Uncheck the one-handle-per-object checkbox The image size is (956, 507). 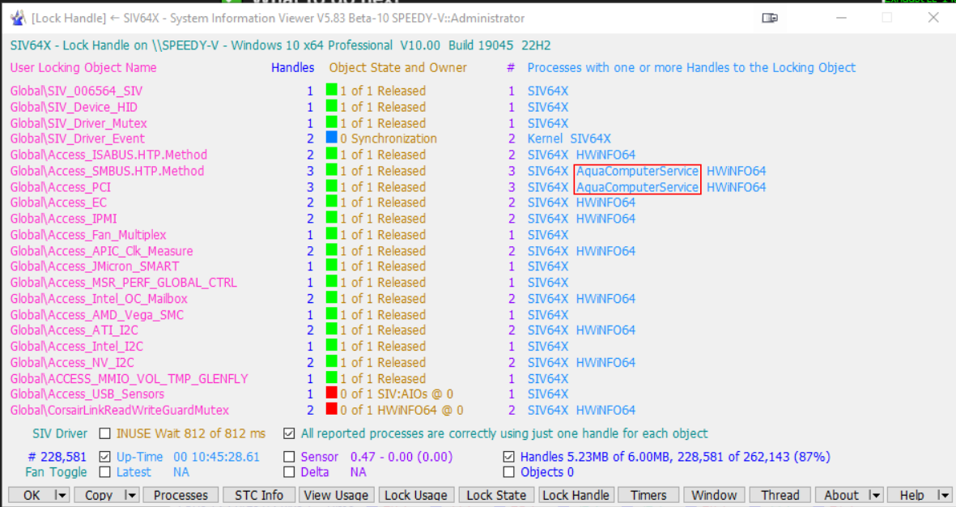pos(289,433)
